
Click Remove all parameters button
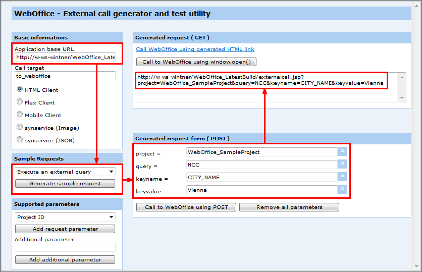(289, 207)
